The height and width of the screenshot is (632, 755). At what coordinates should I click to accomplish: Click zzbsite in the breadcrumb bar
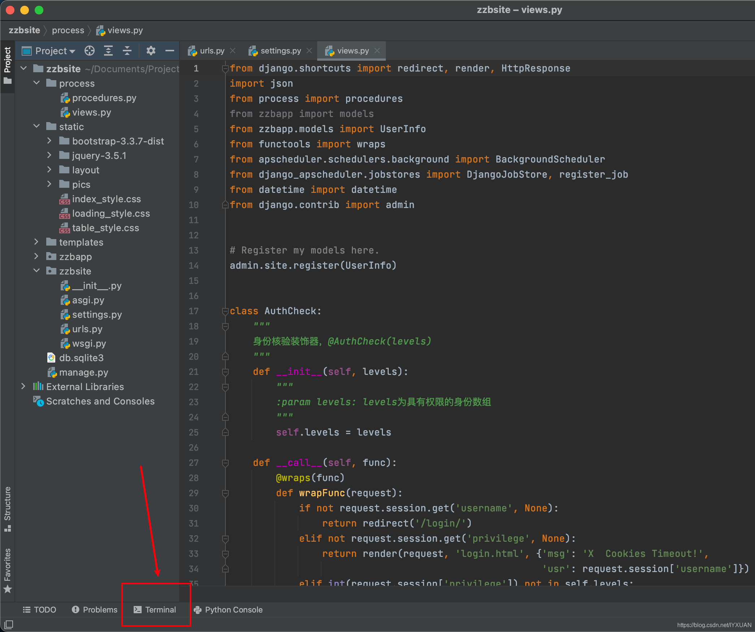24,30
